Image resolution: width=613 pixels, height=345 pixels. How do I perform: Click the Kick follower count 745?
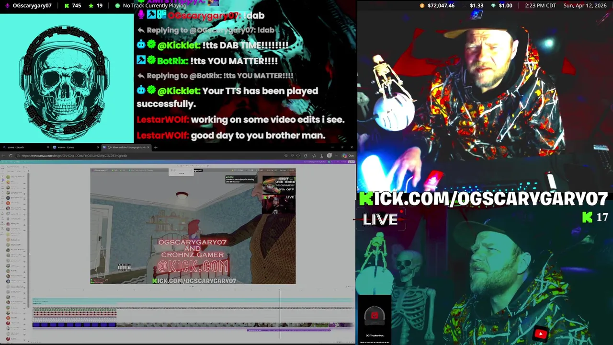click(73, 6)
